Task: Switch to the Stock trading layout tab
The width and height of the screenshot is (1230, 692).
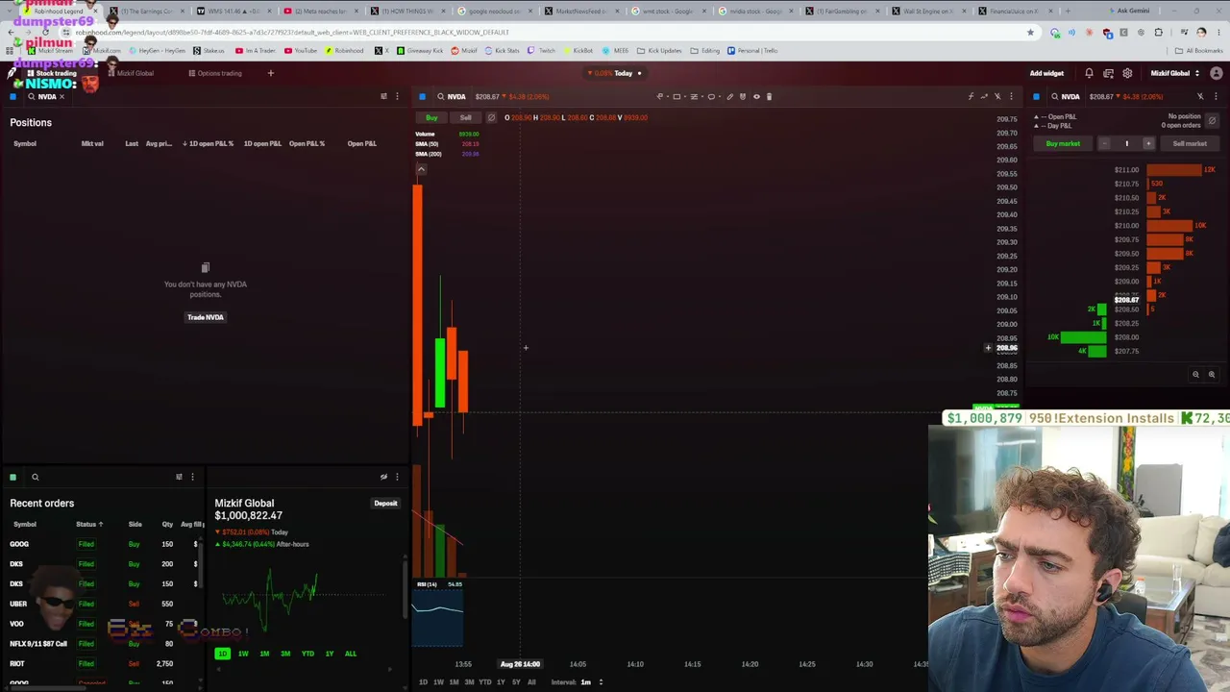Action: tap(52, 73)
